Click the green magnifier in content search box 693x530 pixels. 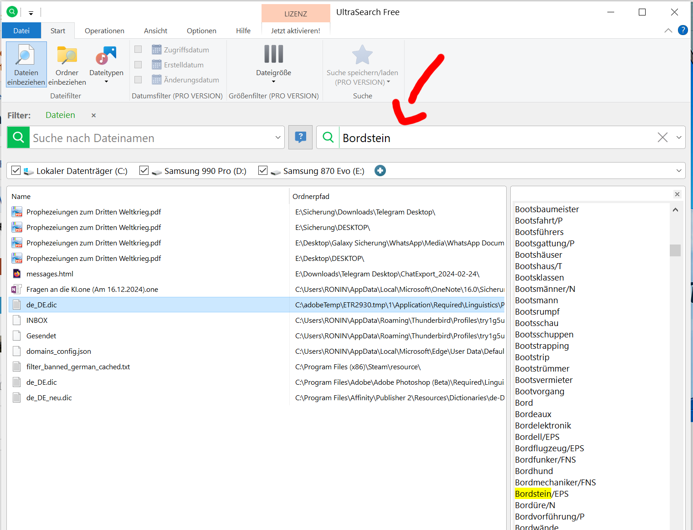(x=328, y=137)
